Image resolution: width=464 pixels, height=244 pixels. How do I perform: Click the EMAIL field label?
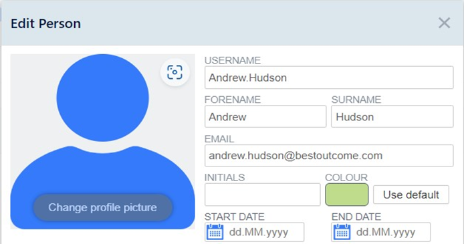[219, 138]
